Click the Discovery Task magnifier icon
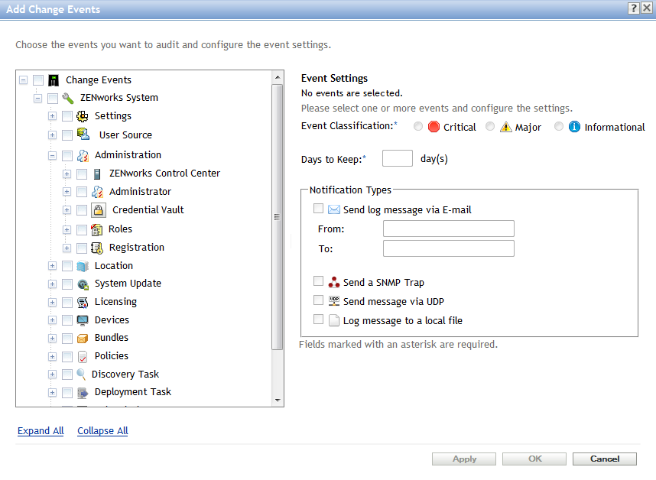Image resolution: width=656 pixels, height=480 pixels. point(81,375)
